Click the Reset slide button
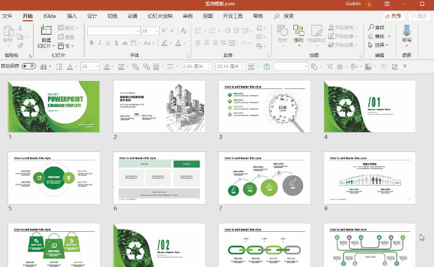Screen dimensions: 434x267 click(66, 36)
